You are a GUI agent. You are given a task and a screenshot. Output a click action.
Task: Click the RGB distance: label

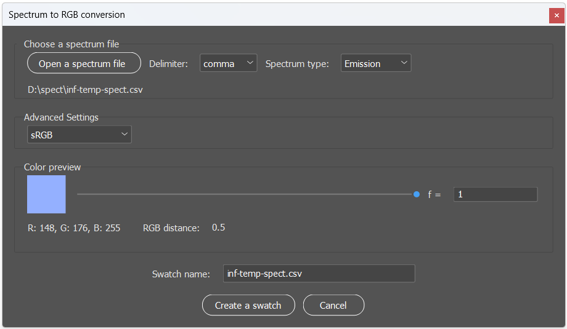coord(171,228)
